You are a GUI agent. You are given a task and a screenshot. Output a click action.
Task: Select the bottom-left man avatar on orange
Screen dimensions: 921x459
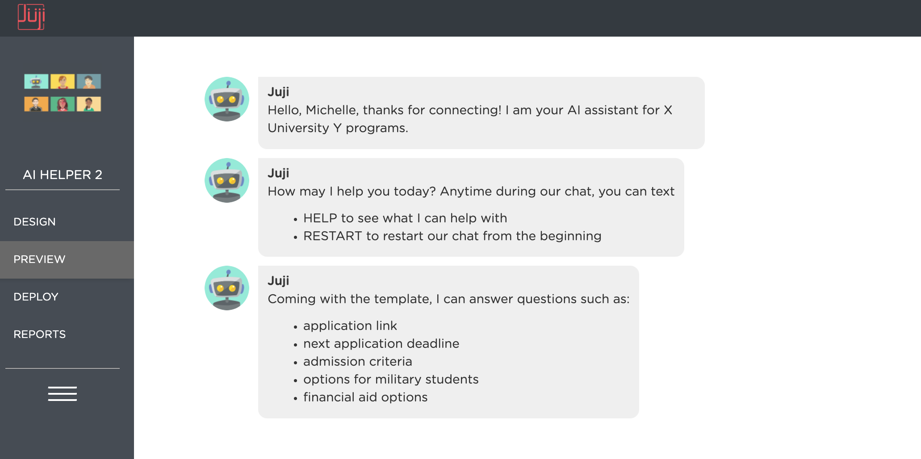pos(36,104)
